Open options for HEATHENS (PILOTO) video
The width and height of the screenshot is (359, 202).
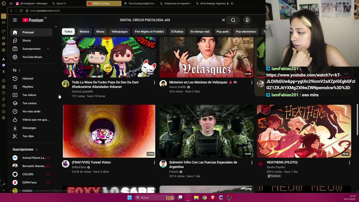[349, 162]
